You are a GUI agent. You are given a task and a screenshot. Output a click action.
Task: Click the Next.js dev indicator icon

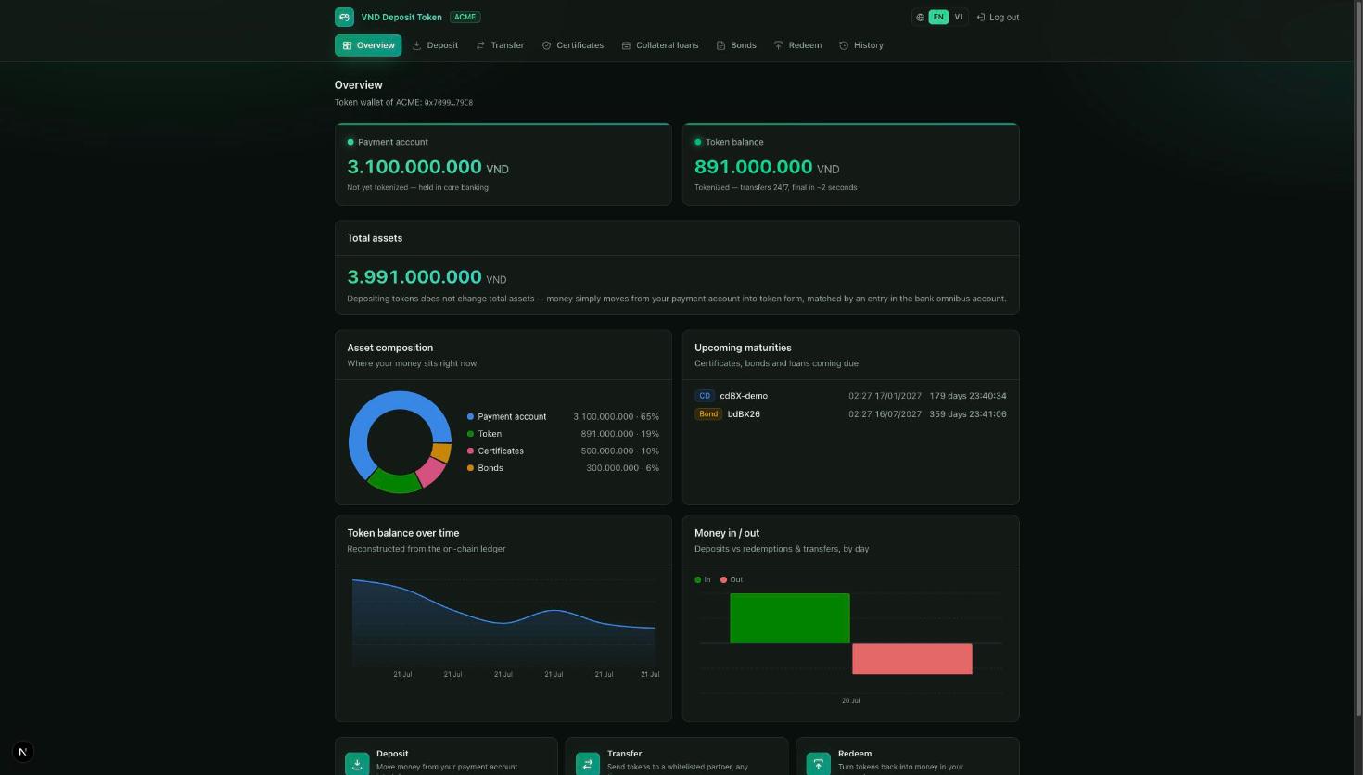[x=23, y=752]
